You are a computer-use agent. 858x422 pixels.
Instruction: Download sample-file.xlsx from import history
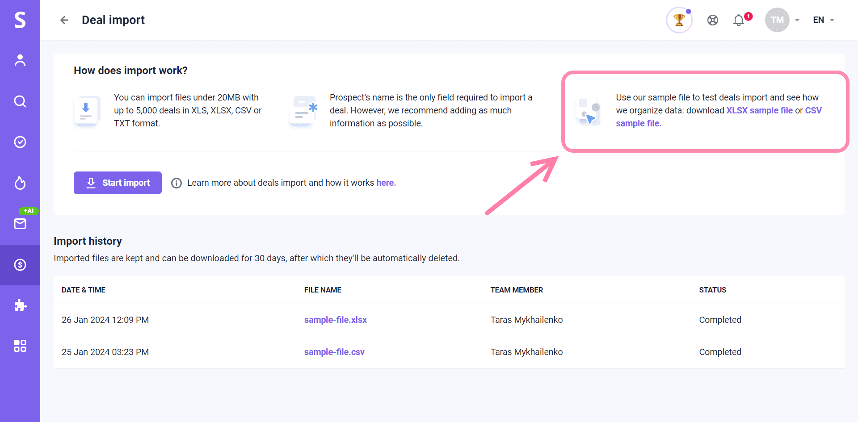tap(336, 320)
